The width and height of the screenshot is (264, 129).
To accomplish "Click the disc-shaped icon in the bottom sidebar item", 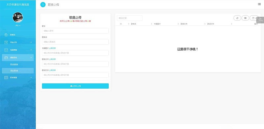I will coord(6,78).
